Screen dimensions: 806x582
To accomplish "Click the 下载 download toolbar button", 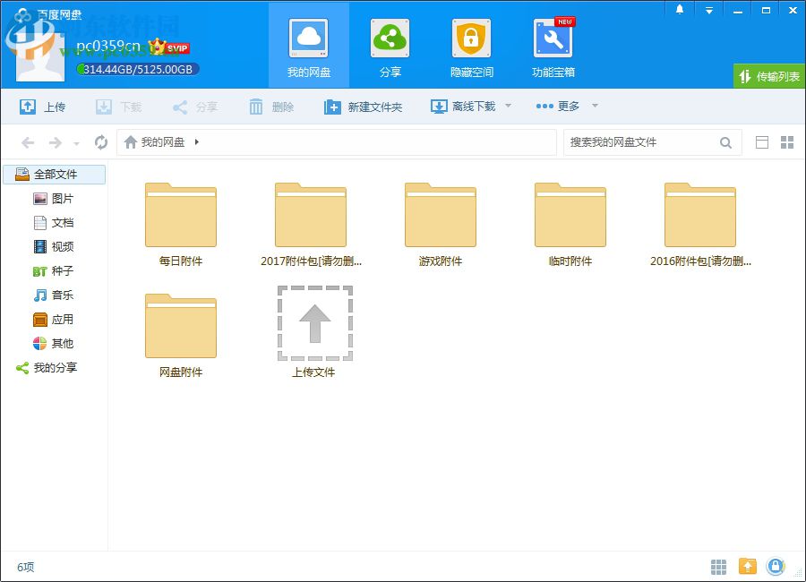I will 119,107.
